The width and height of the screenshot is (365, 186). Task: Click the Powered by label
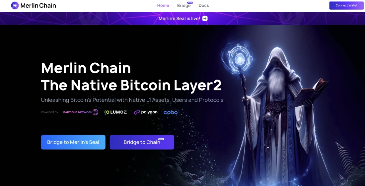coord(49,112)
